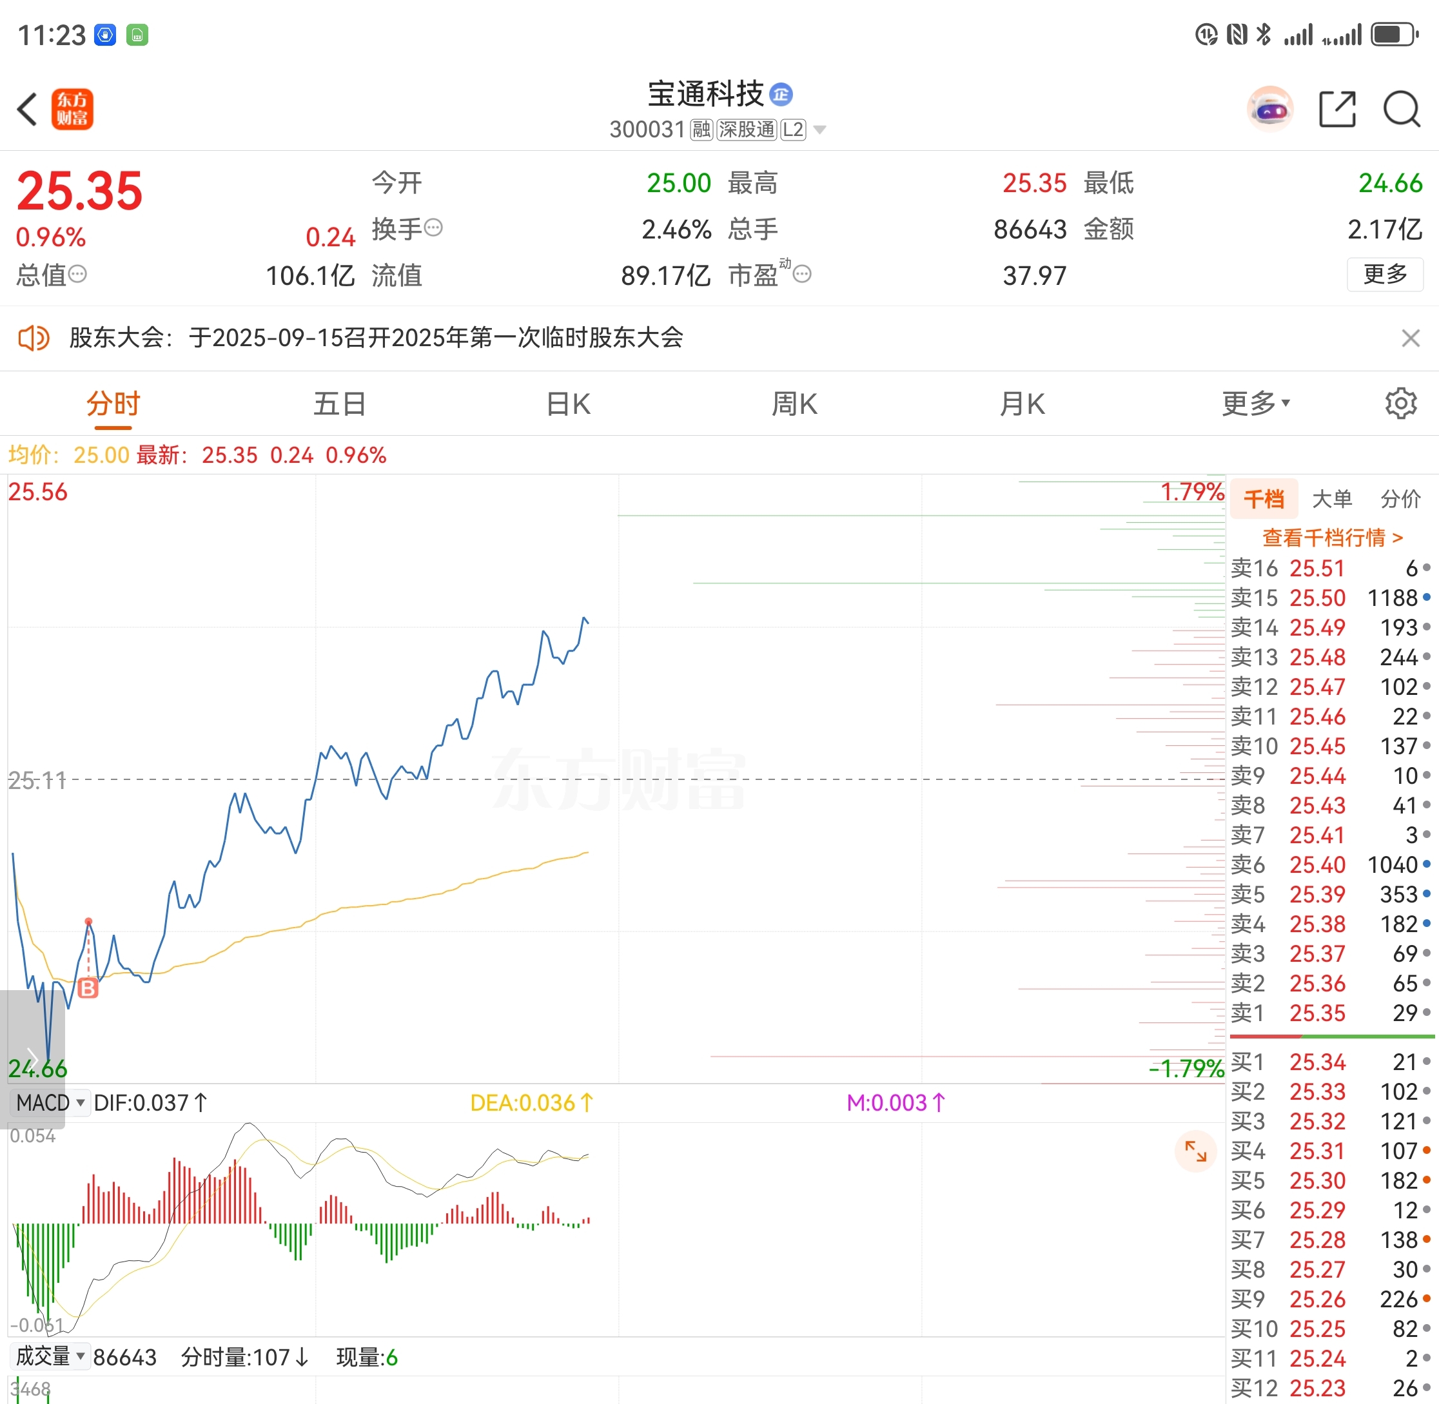Viewport: 1439px width, 1404px height.
Task: Switch to the 五日 tab
Action: pos(339,404)
